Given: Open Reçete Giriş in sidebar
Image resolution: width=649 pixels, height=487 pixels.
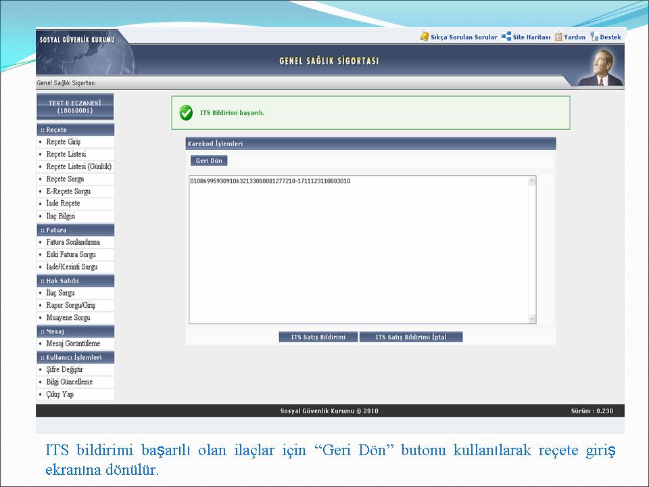Looking at the screenshot, I should point(64,142).
